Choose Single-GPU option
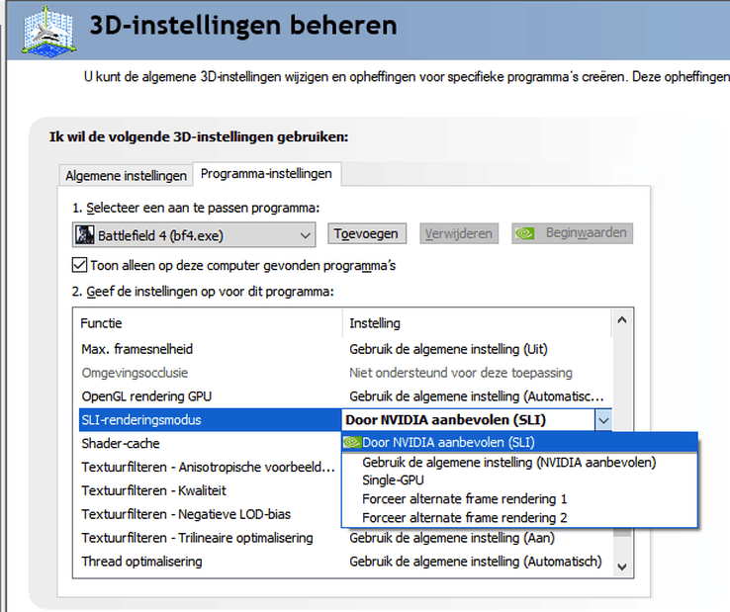Viewport: 730px width, 612px height. pos(393,480)
